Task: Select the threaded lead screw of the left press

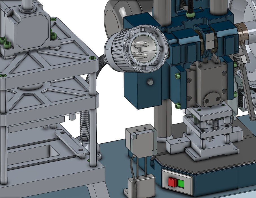Action: point(84,125)
